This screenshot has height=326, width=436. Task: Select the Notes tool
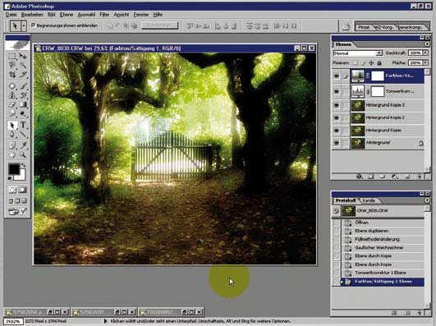[x=12, y=145]
